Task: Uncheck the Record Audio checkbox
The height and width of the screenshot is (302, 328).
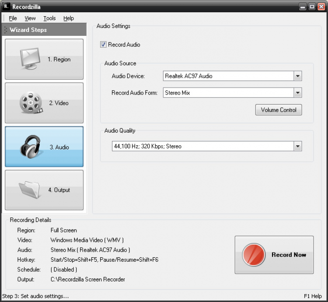Action: pyautogui.click(x=103, y=45)
